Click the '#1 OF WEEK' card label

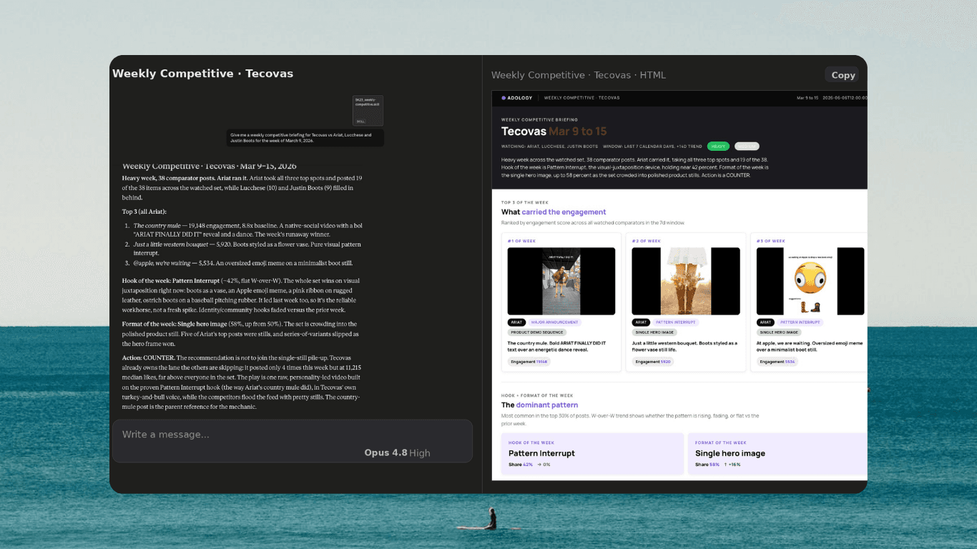tap(521, 241)
